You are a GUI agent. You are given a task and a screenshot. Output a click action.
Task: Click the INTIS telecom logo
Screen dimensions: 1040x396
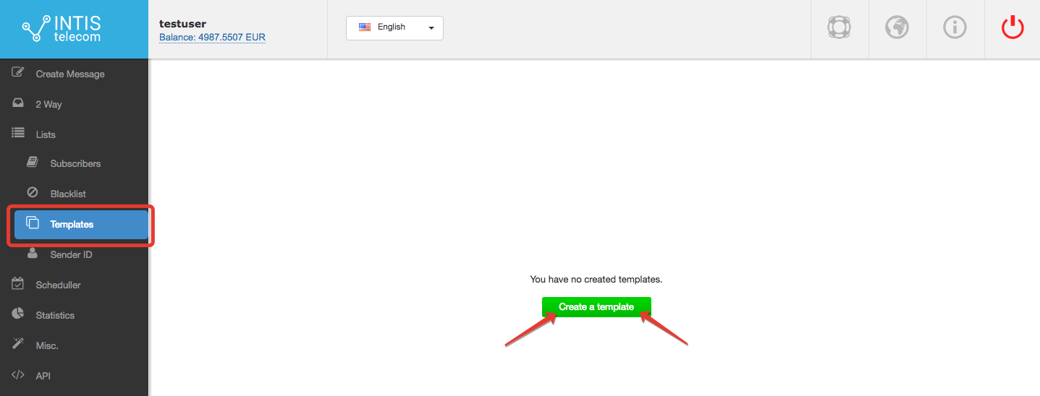(x=62, y=29)
